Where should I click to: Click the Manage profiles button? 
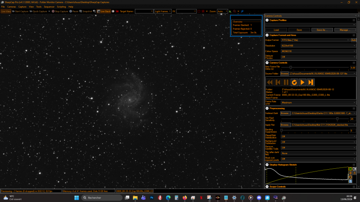coord(345,30)
